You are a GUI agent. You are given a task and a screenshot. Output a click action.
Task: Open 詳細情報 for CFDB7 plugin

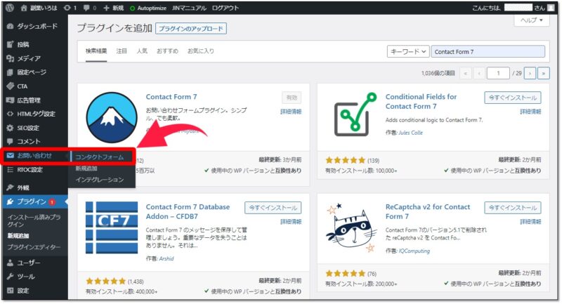coord(291,222)
